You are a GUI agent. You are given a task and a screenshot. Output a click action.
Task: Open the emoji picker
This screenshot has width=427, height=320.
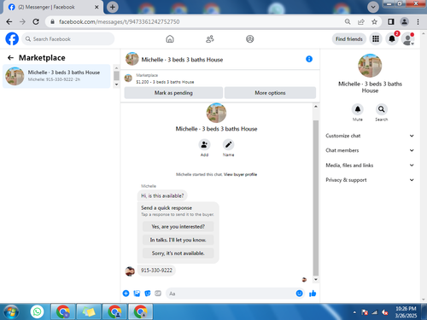pos(299,294)
